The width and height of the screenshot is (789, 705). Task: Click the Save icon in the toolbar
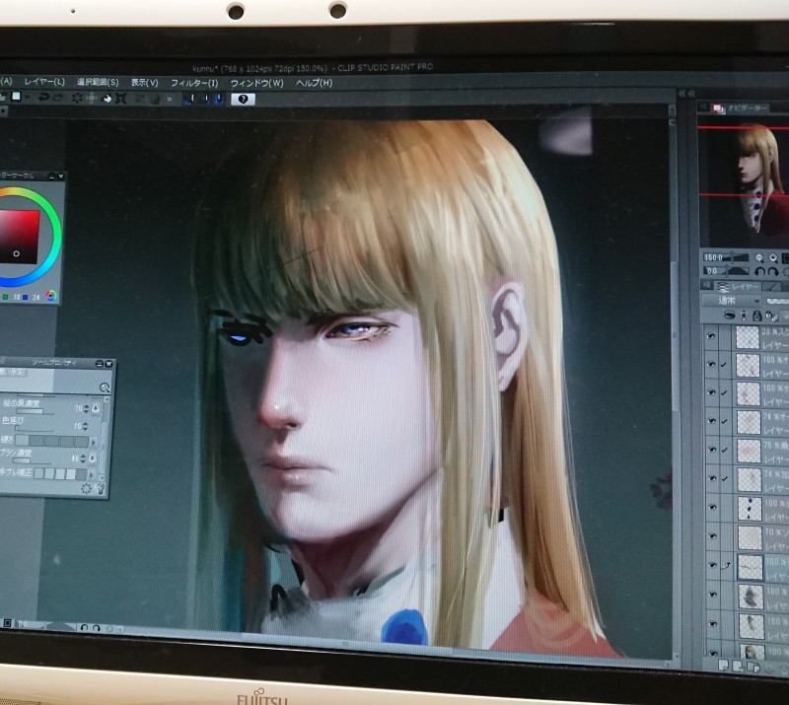click(16, 96)
